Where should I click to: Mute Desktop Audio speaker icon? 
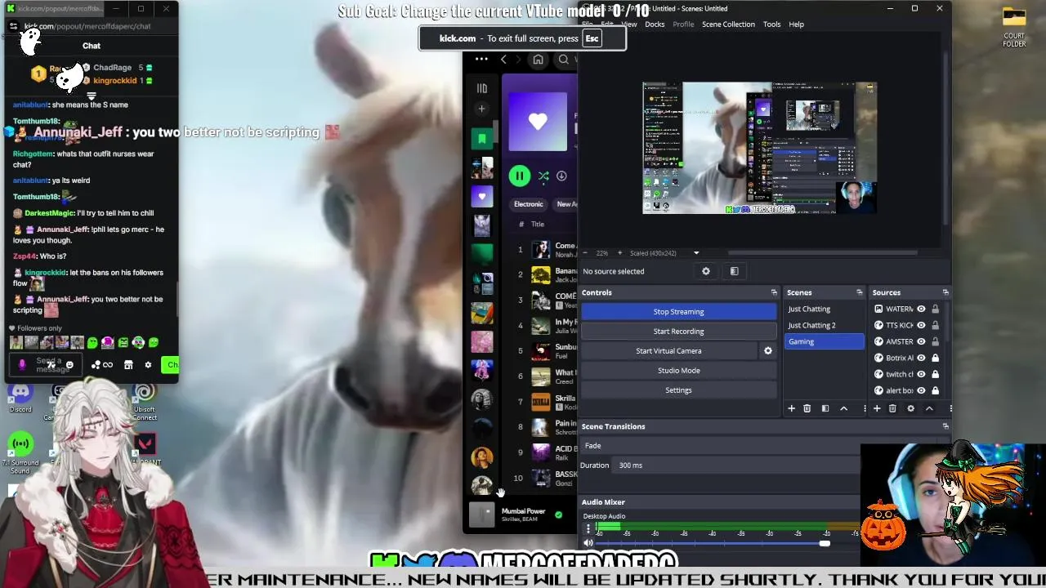pyautogui.click(x=588, y=543)
